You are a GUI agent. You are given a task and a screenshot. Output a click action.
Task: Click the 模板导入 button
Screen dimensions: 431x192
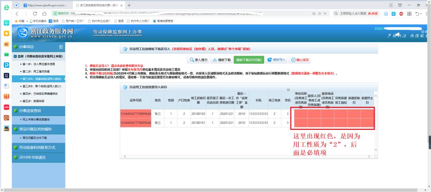(276, 60)
